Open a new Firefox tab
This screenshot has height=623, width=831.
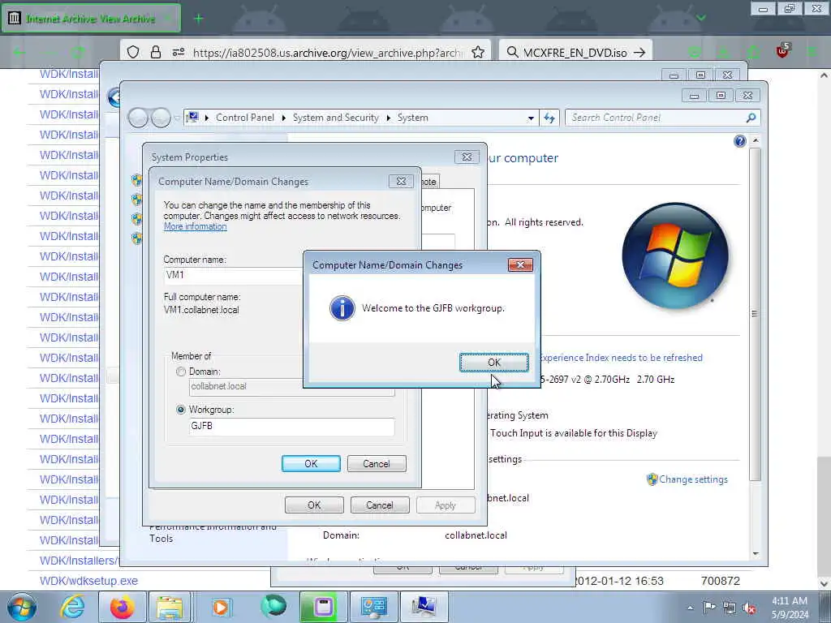click(198, 19)
